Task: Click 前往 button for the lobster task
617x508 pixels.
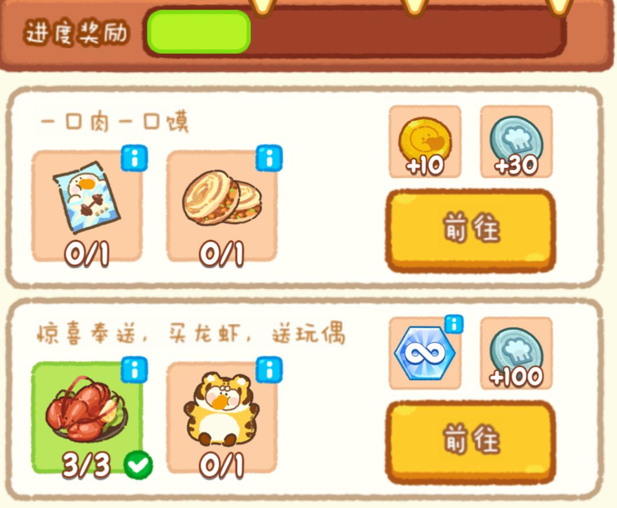Action: (x=471, y=442)
